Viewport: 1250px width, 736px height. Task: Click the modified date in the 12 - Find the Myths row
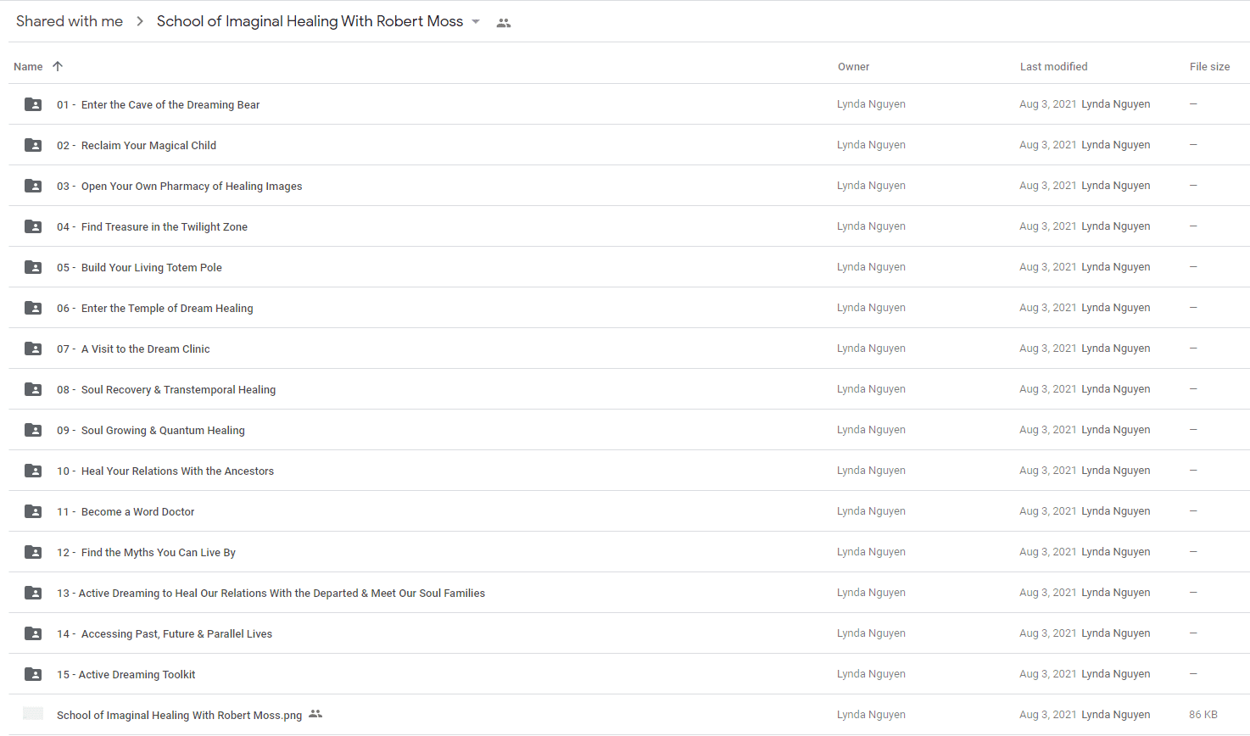pos(1048,551)
